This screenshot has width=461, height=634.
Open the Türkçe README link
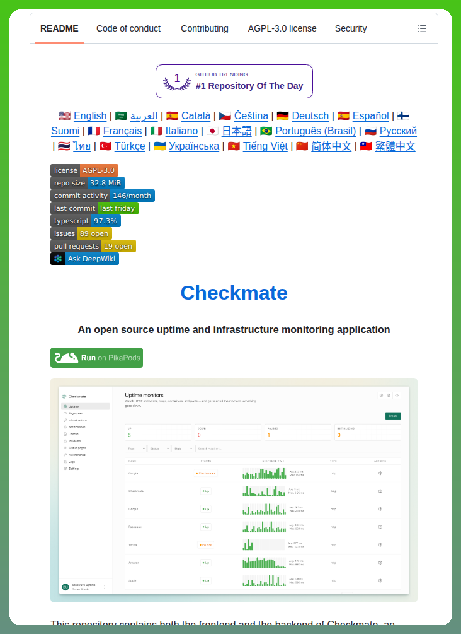coord(130,146)
